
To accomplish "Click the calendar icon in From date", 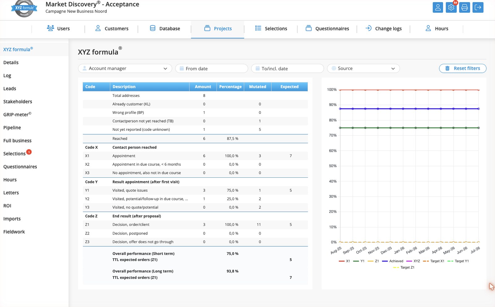I will 182,68.
